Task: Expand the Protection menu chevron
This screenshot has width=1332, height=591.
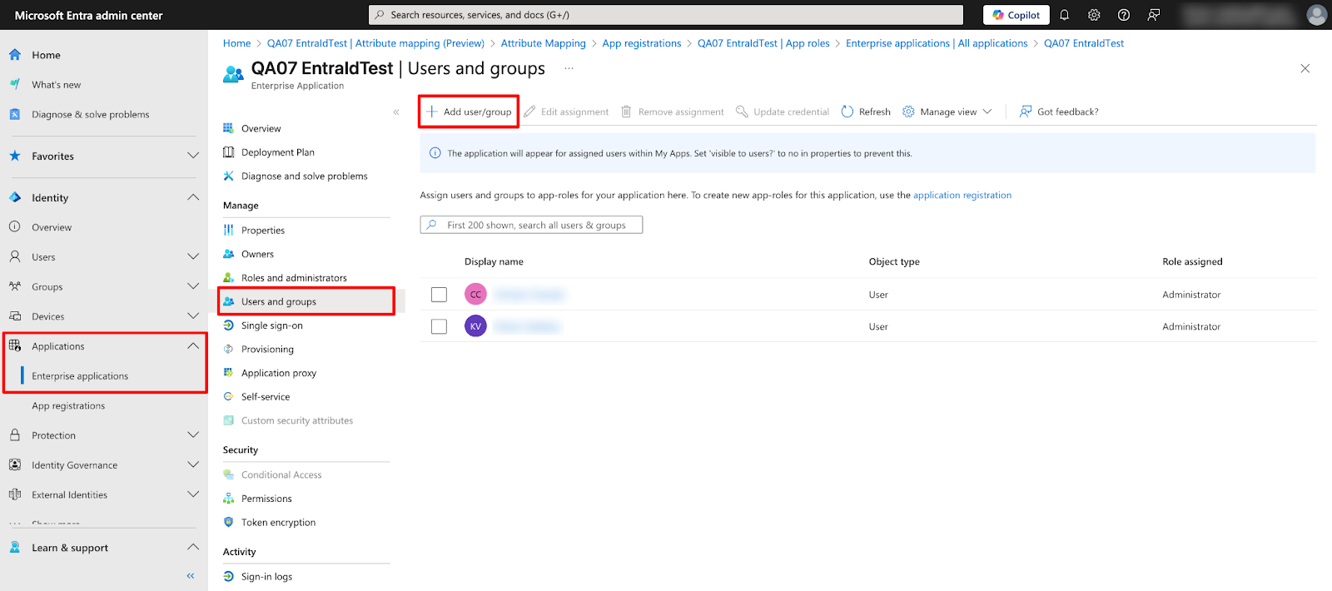Action: (x=193, y=435)
